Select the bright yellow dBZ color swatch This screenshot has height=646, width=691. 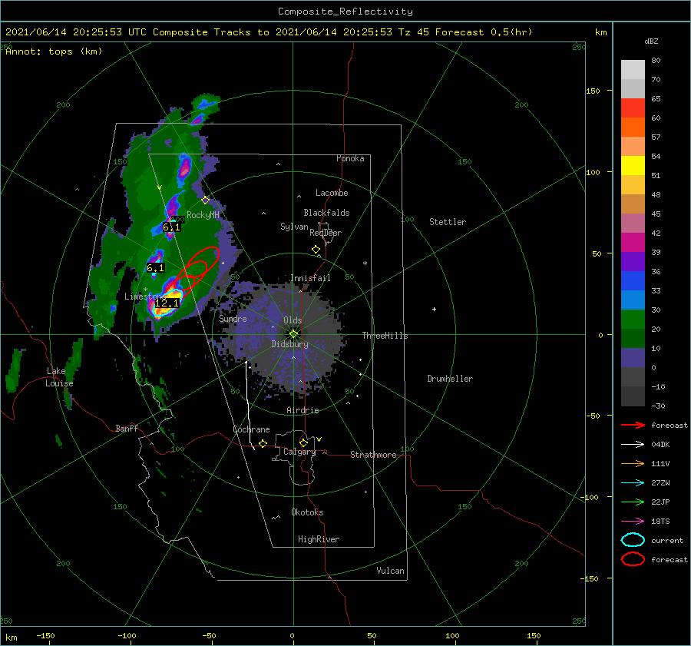click(x=633, y=166)
